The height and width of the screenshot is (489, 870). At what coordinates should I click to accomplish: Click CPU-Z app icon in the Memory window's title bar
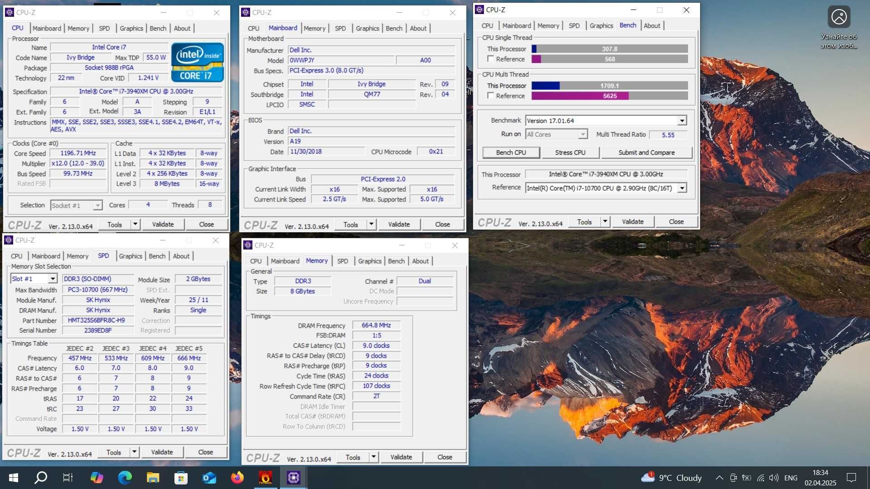[248, 245]
